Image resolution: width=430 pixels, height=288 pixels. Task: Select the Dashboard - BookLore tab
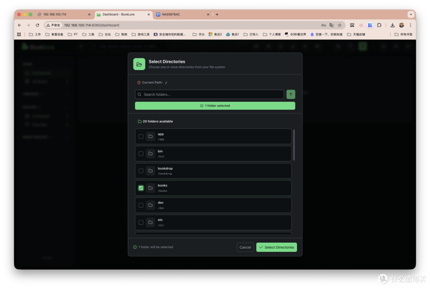[x=123, y=15]
